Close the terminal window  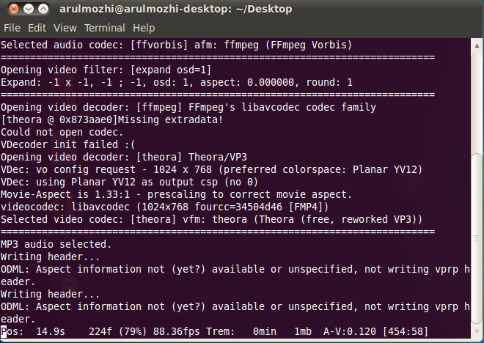pyautogui.click(x=14, y=9)
